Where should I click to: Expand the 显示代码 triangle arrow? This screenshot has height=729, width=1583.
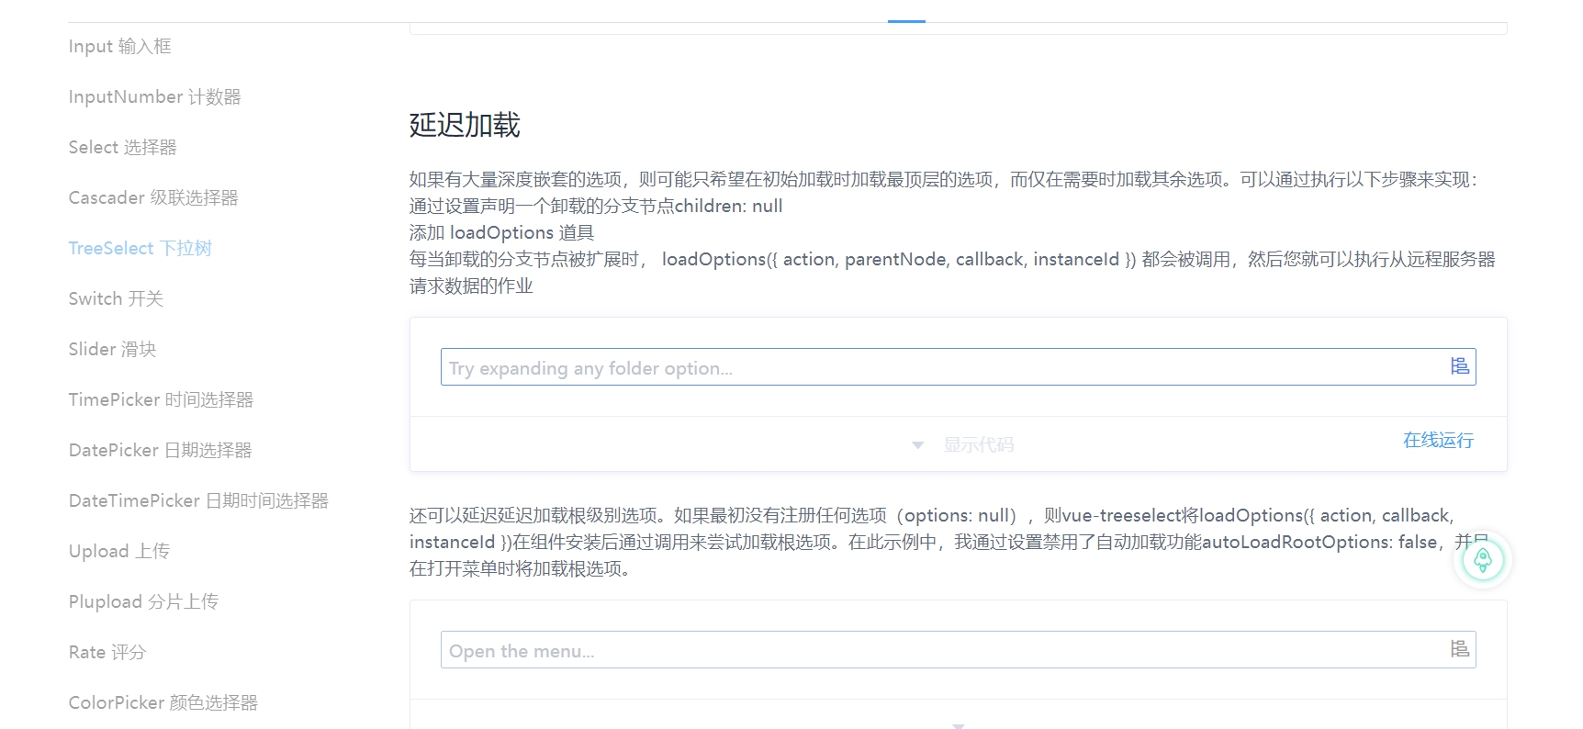(x=917, y=445)
